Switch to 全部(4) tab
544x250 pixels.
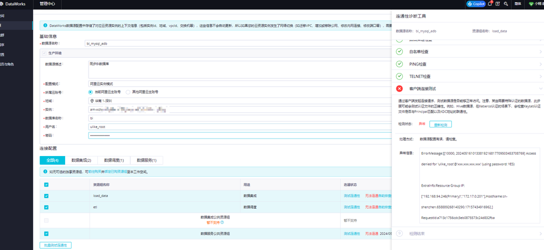coord(53,160)
